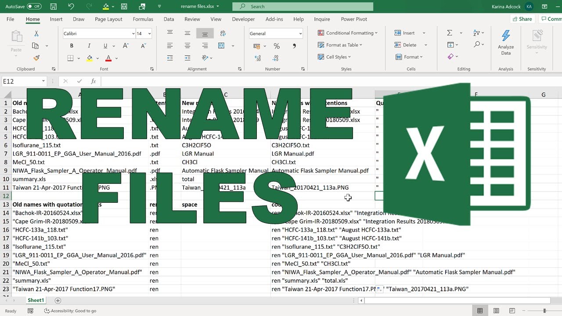The width and height of the screenshot is (562, 316).
Task: Click the Insert Function fx icon
Action: 94,81
